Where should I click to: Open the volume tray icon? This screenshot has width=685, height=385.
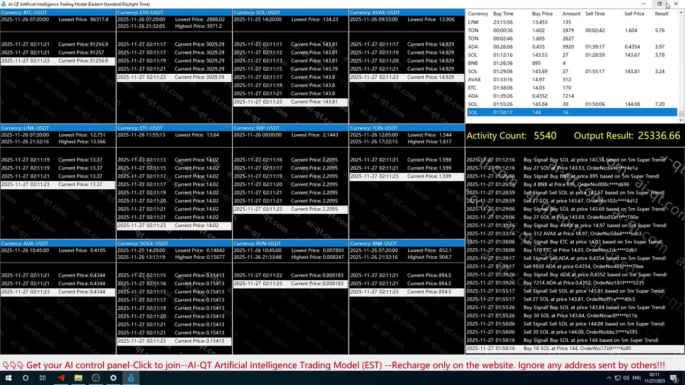coord(627,378)
